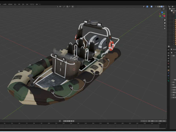Toggle X-ray mode in the viewport header
176x132 pixels.
[x=155, y=7]
